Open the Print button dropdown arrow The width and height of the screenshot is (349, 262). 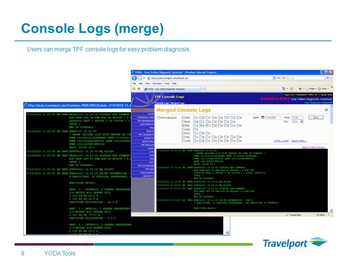click(x=304, y=89)
